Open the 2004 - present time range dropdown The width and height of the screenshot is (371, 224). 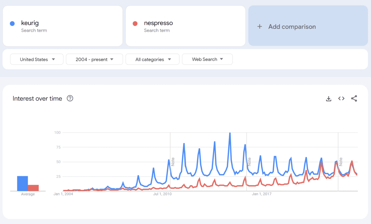94,59
